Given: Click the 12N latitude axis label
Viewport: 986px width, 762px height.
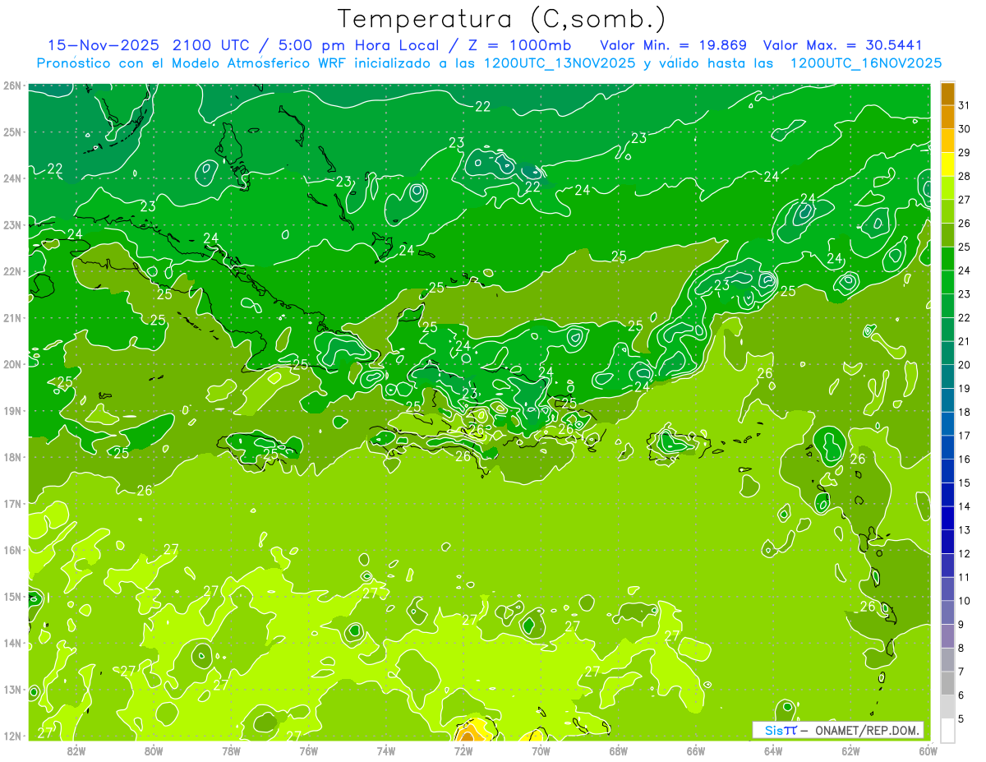Looking at the screenshot, I should pos(12,736).
